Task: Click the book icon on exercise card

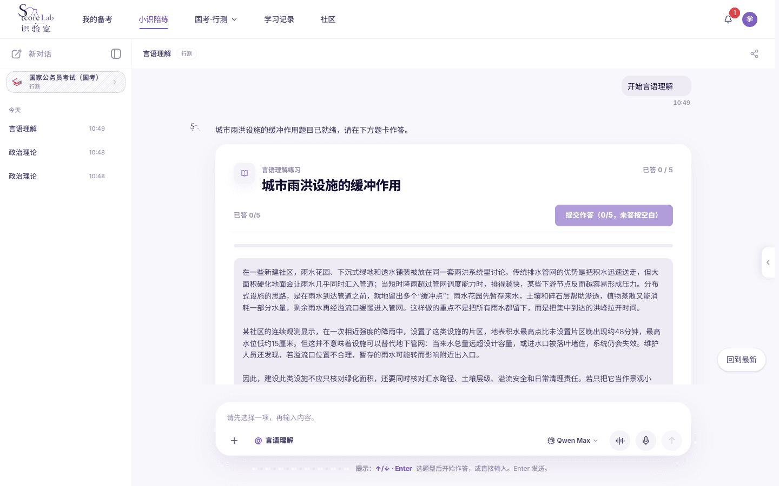Action: [245, 173]
